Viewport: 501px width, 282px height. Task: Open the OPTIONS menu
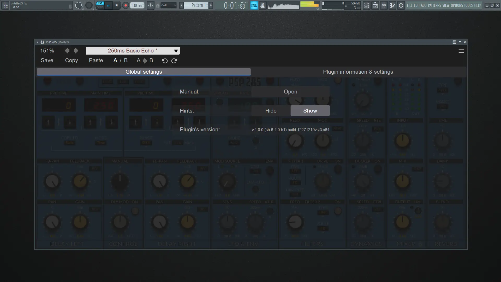pyautogui.click(x=457, y=5)
